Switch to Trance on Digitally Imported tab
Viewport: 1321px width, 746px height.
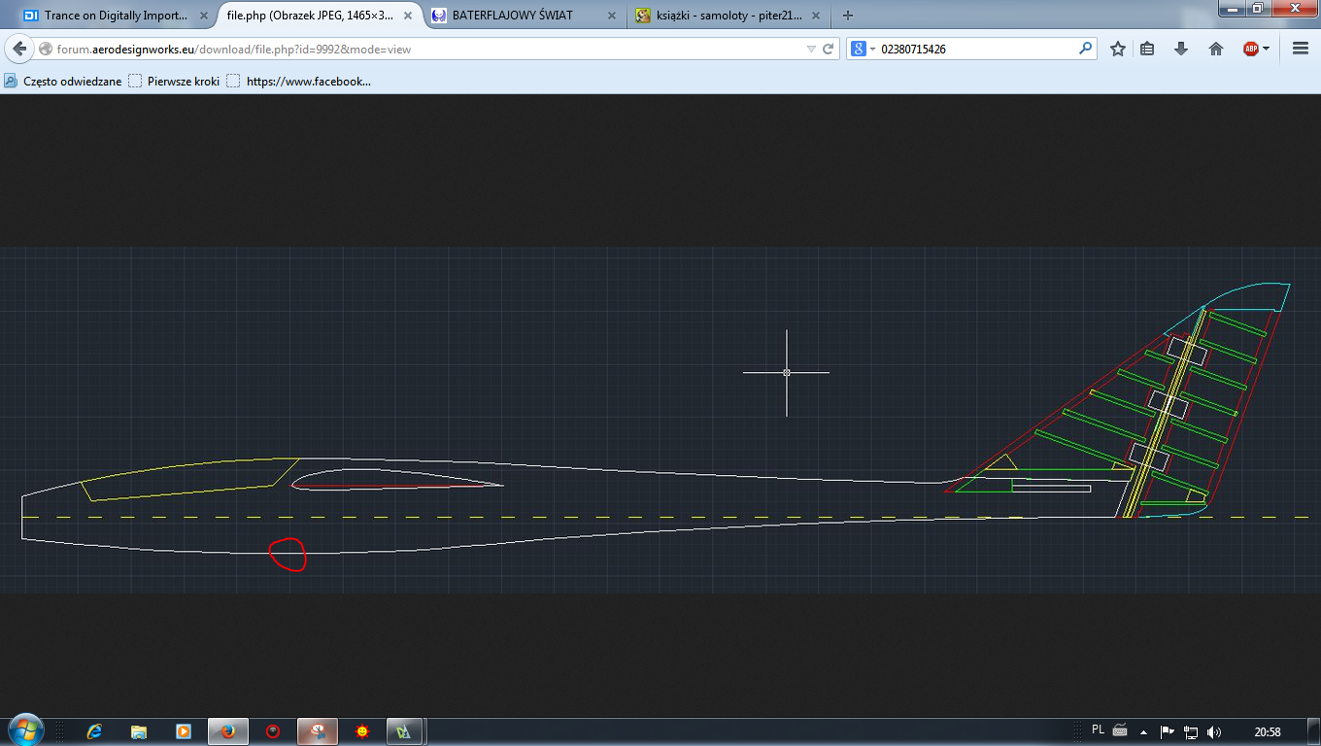[107, 16]
